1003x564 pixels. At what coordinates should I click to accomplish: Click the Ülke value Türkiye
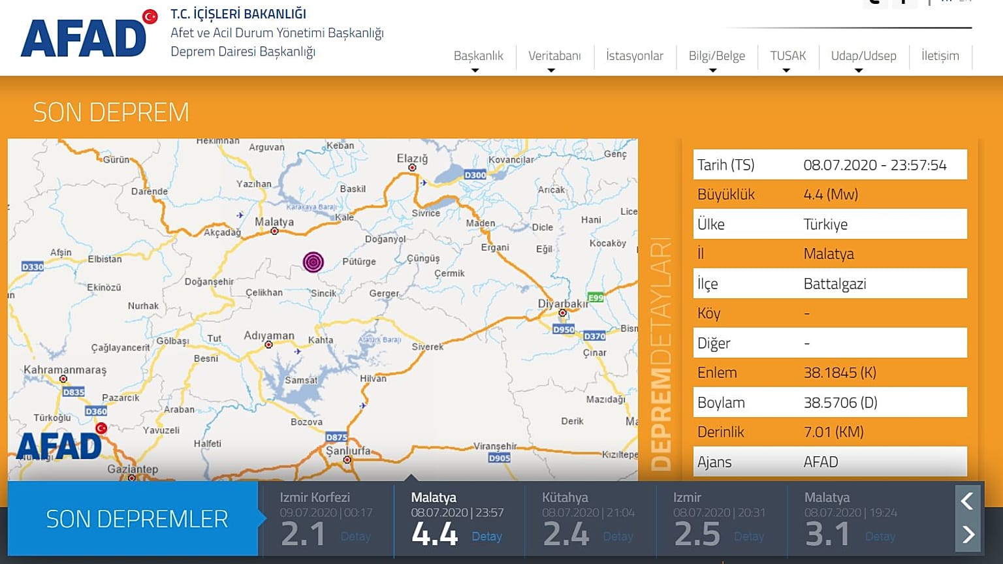pos(825,225)
